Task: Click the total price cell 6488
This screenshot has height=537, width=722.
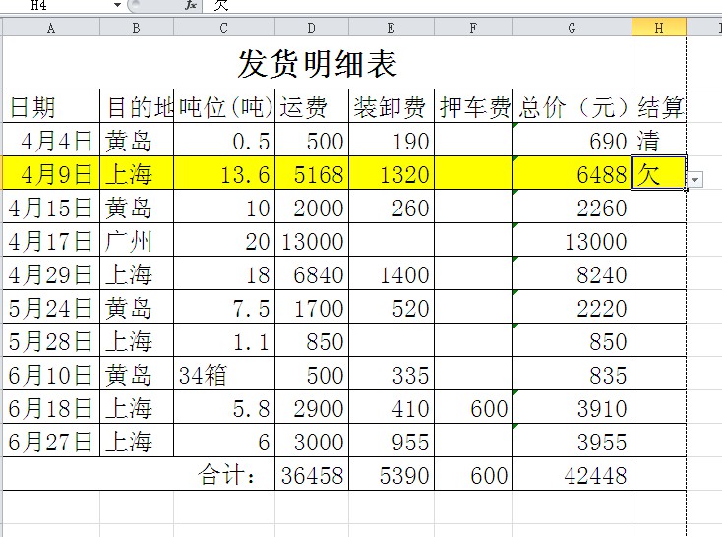Action: point(572,173)
